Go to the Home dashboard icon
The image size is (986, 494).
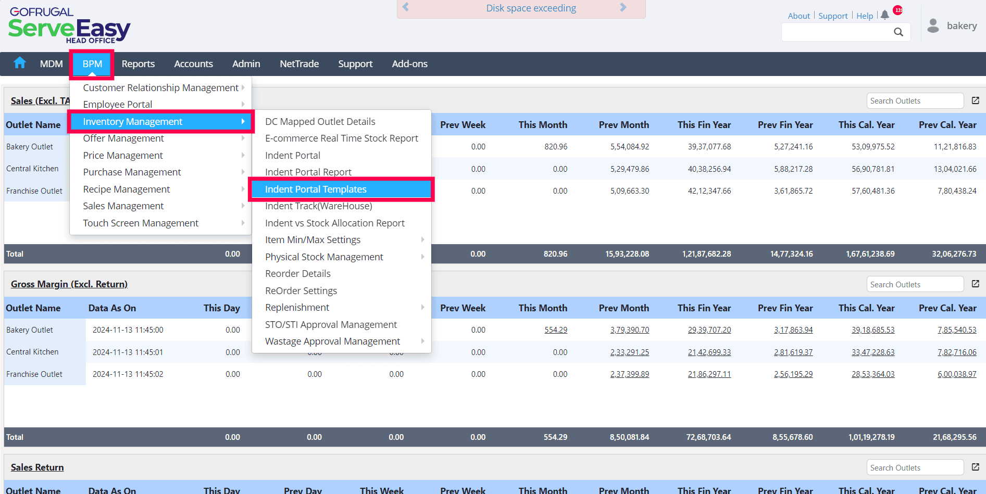click(x=20, y=63)
